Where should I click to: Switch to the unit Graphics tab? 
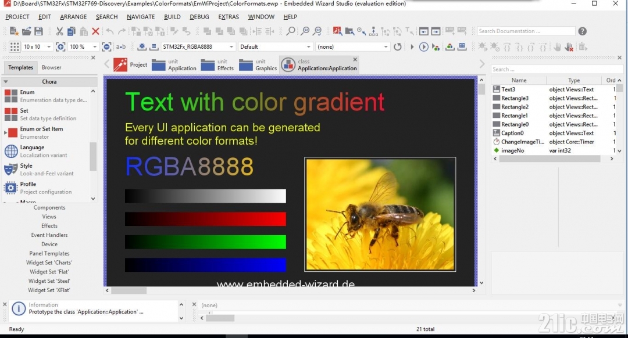(x=258, y=65)
